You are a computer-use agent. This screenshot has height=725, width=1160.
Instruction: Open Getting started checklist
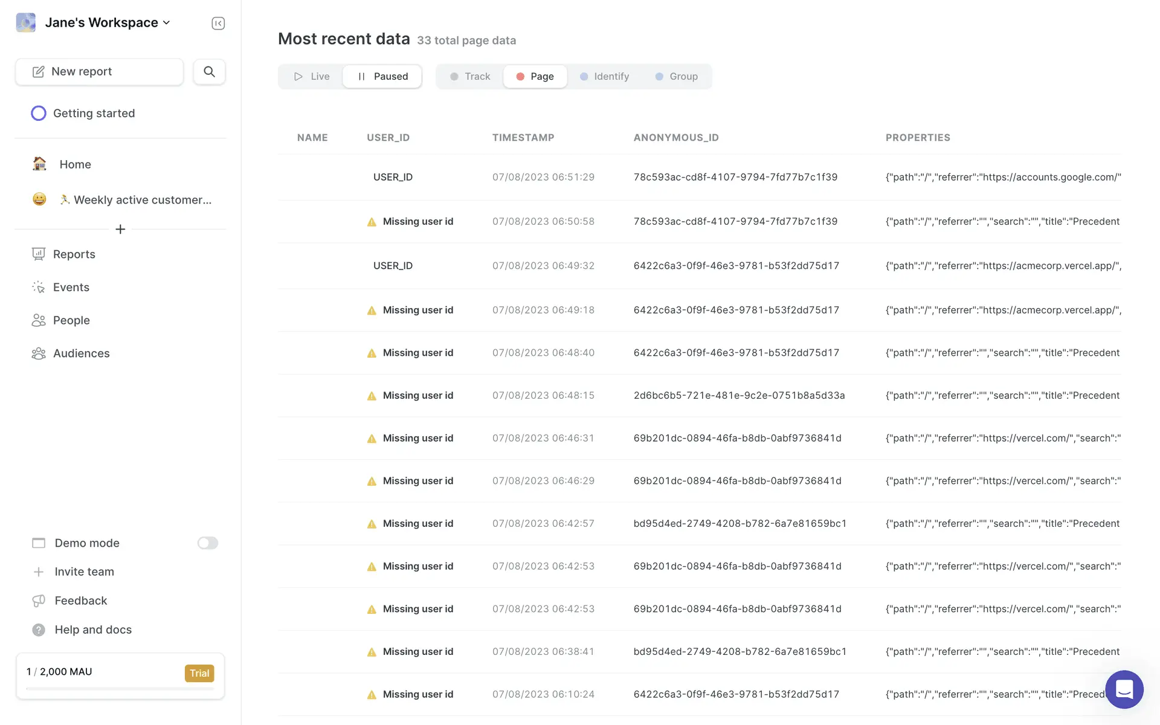point(94,114)
